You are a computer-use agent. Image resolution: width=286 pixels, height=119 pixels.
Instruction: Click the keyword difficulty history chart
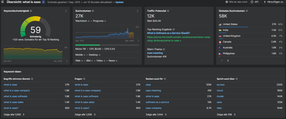tap(33, 54)
